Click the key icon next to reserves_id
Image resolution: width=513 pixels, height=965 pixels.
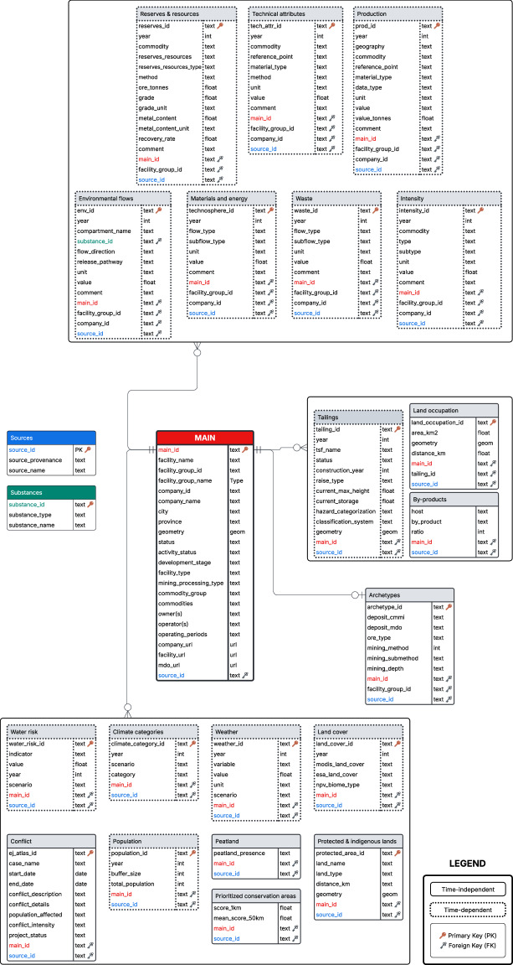coord(220,26)
